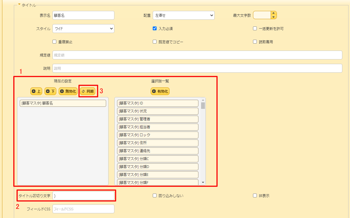
Task: Check the 既定値でコピー checkbox
Action: pyautogui.click(x=155, y=41)
